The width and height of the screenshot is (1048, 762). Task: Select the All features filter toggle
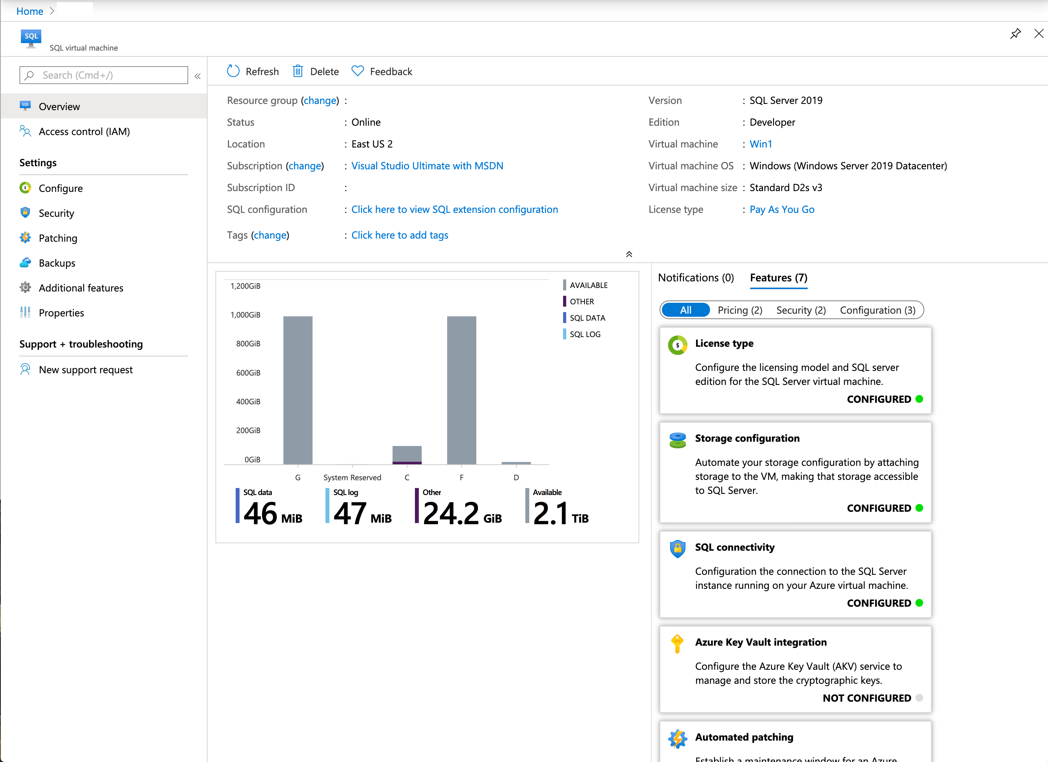click(684, 310)
